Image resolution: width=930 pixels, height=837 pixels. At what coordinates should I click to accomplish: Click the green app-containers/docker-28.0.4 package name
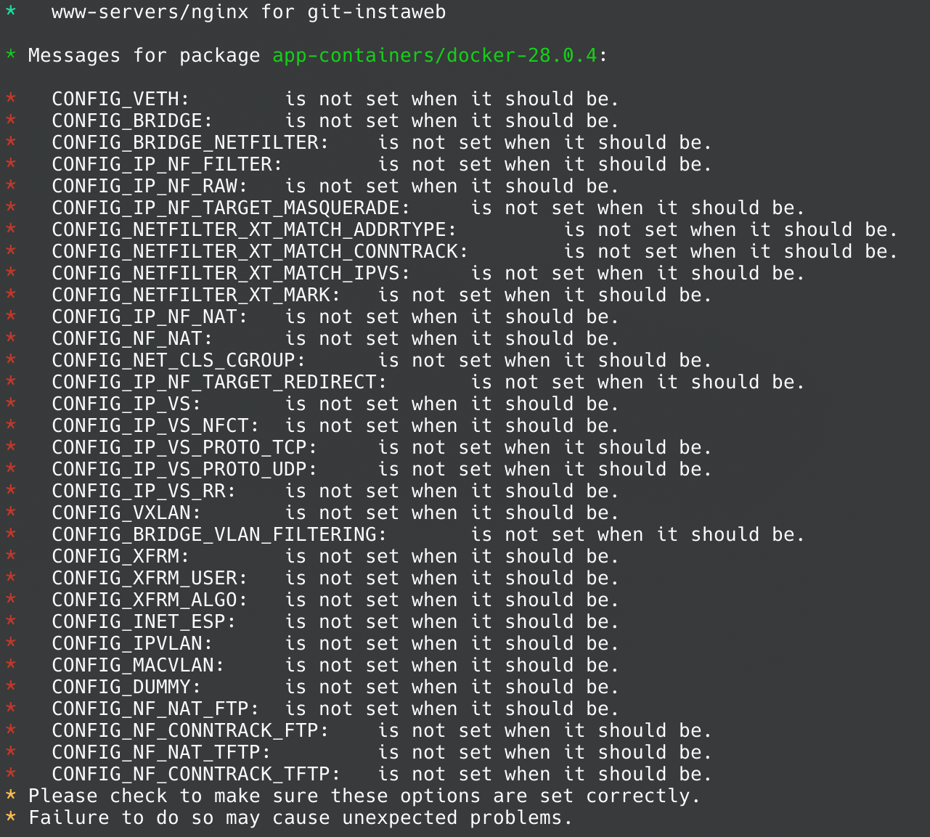(x=435, y=56)
